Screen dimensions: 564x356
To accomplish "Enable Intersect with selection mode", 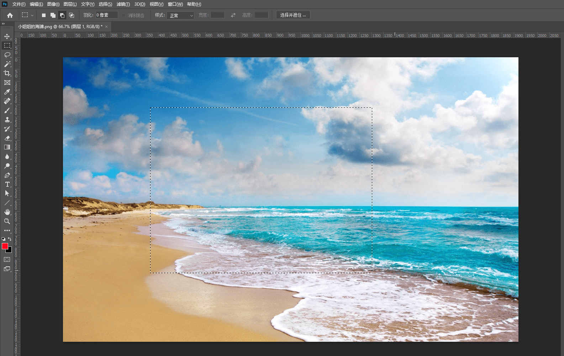I will click(72, 15).
